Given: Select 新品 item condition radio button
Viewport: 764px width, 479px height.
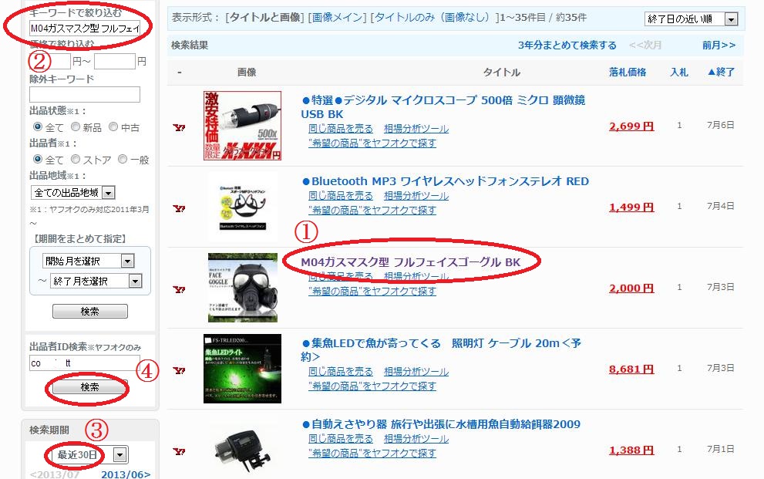Looking at the screenshot, I should [76, 126].
